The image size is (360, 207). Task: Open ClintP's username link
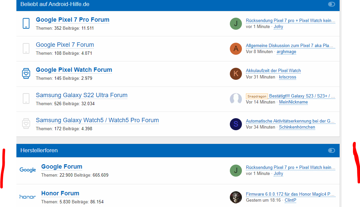click(x=290, y=200)
